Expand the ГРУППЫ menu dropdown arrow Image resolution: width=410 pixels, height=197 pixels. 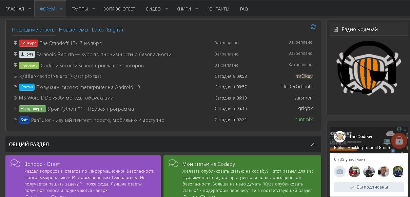[94, 9]
